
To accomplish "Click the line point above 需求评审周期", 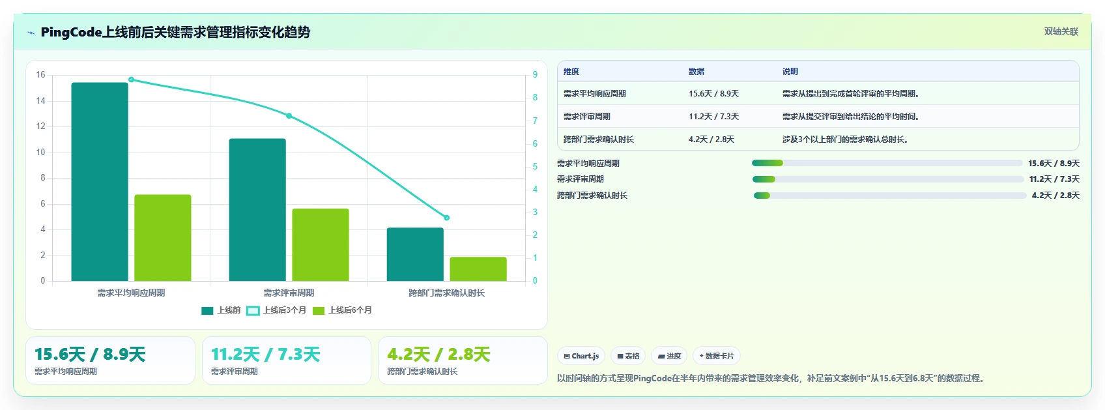I will [289, 116].
